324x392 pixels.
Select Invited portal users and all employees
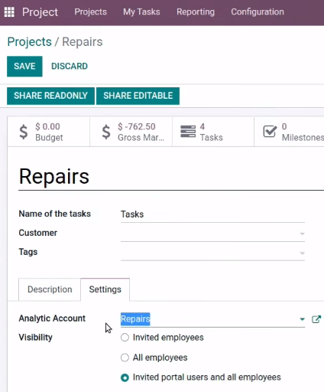(x=125, y=377)
